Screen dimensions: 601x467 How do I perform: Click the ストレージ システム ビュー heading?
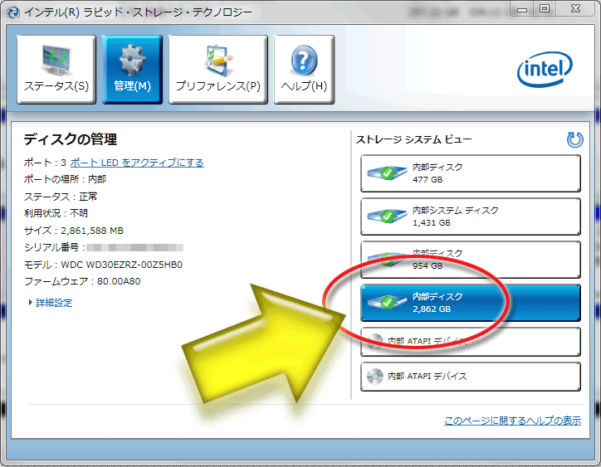(x=413, y=139)
